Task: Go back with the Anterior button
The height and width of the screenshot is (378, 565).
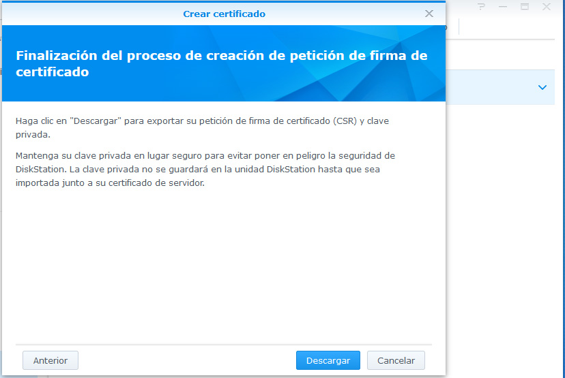Action: coord(50,360)
